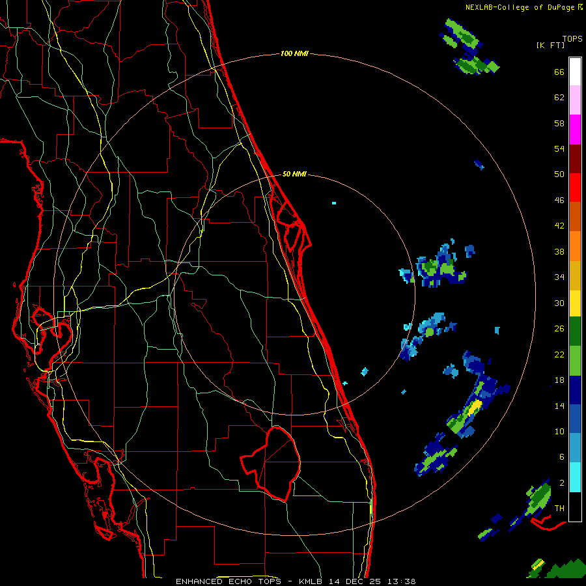Click the "66" legend value
The height and width of the screenshot is (586, 586).
click(559, 72)
